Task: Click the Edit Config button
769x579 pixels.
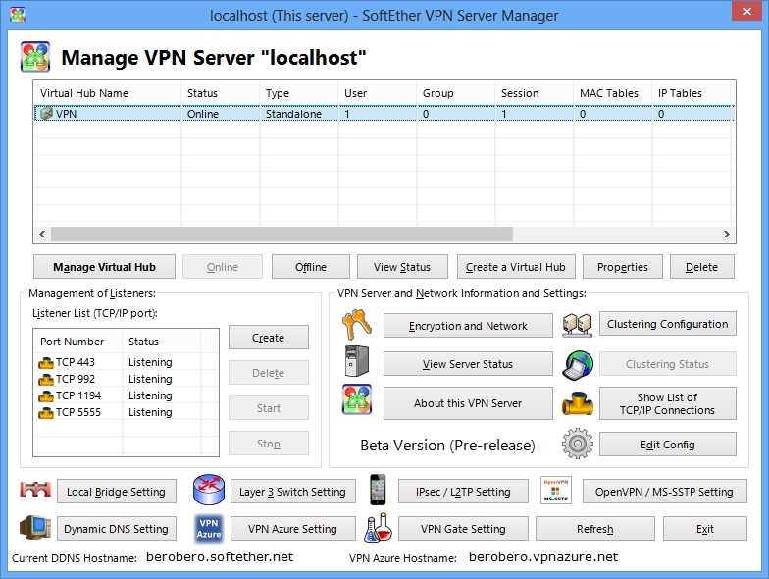Action: click(x=668, y=445)
